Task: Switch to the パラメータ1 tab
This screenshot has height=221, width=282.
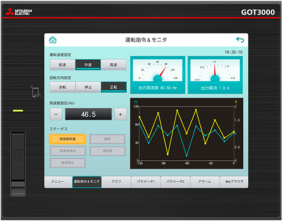Action: point(146,182)
